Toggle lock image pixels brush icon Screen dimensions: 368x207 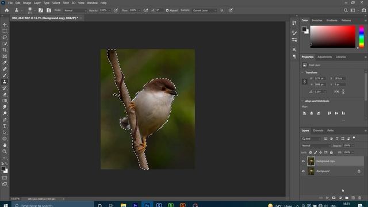pyautogui.click(x=316, y=152)
